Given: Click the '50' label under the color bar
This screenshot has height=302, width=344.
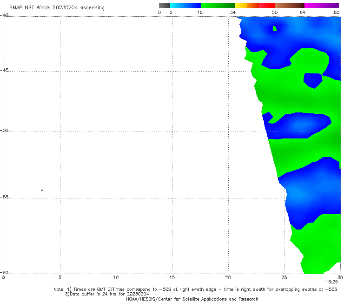Looking at the screenshot, I should click(x=275, y=12).
